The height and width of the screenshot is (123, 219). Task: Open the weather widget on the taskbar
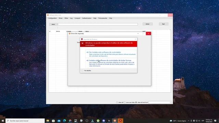[x=178, y=121]
